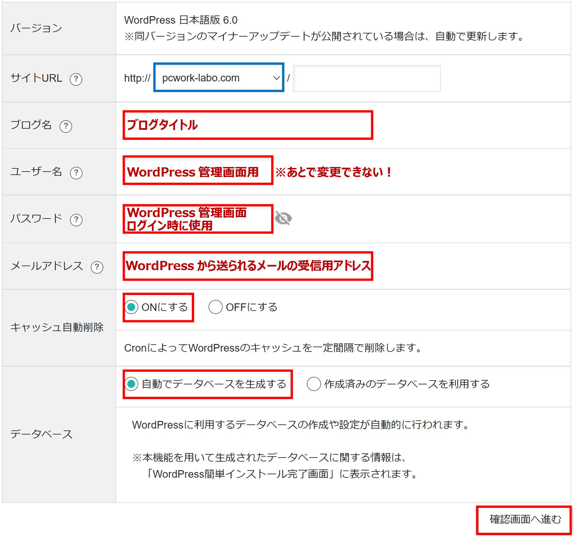
Task: Click the Cron cache description text
Action: (x=273, y=348)
